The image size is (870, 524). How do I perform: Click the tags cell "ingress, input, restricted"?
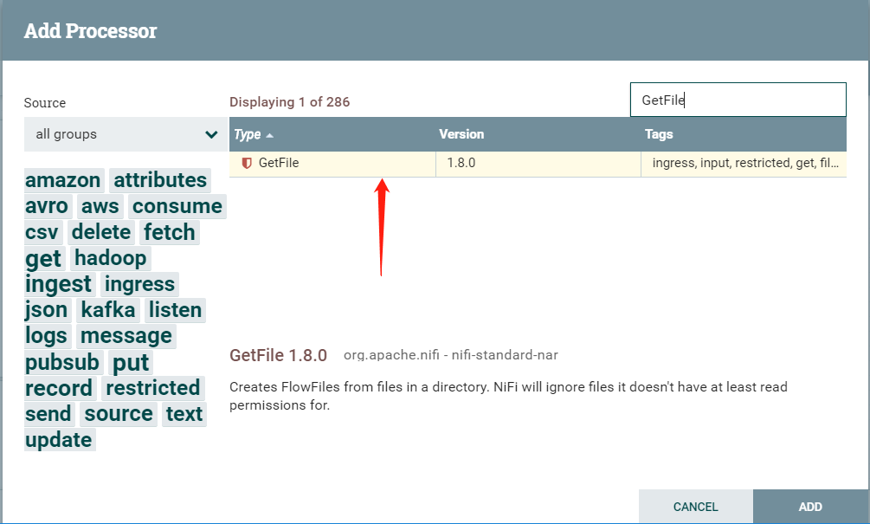[x=744, y=163]
